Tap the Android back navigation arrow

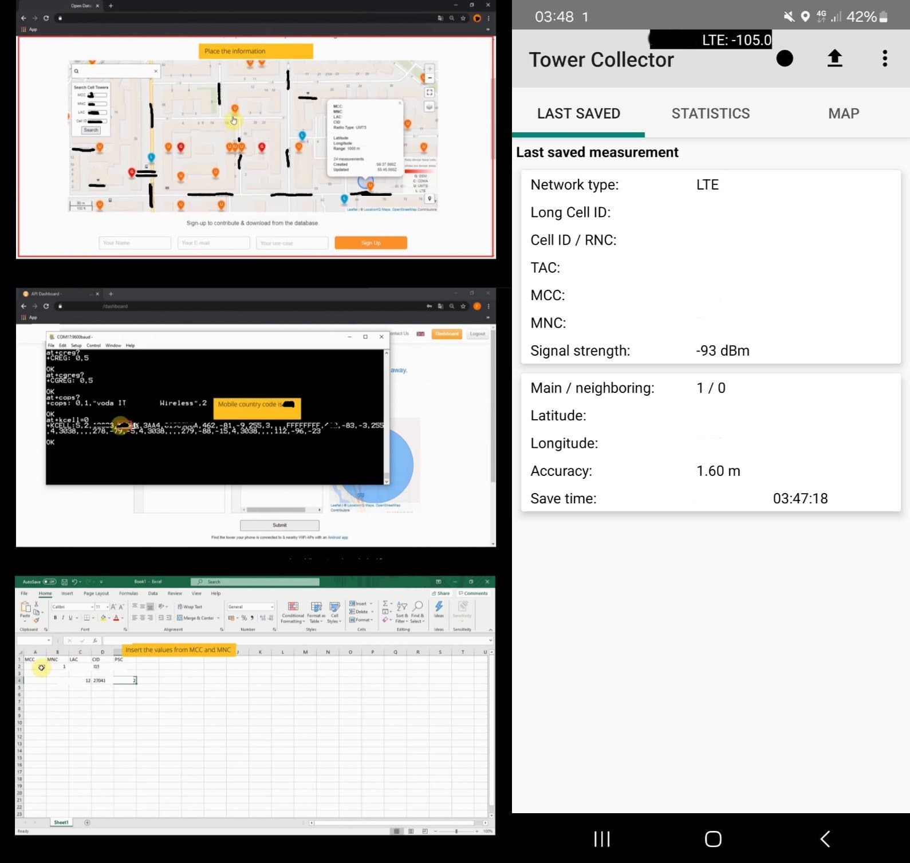(825, 839)
